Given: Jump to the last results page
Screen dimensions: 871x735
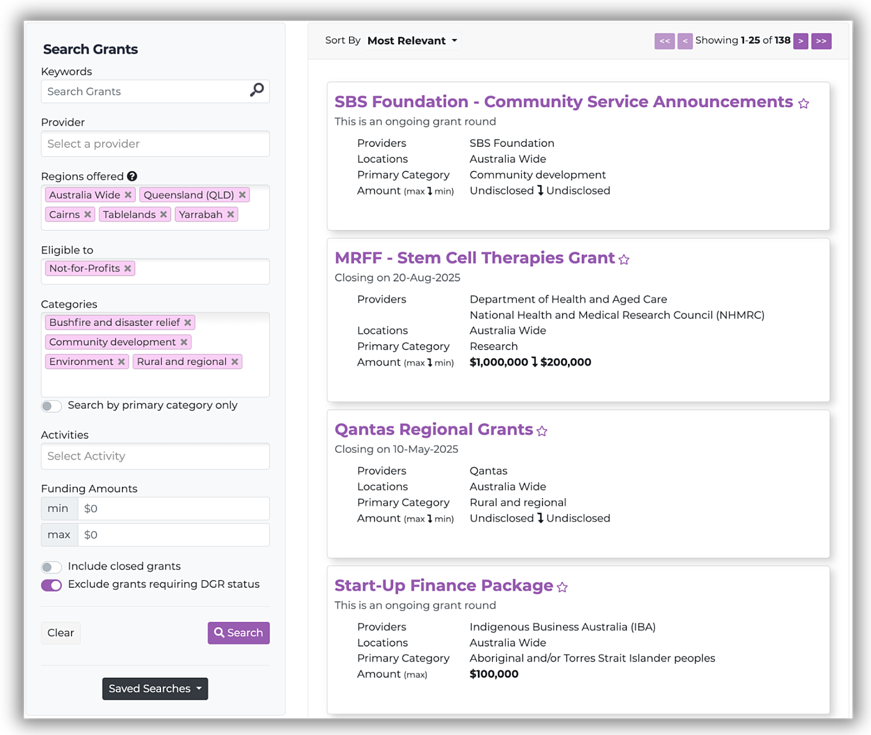Looking at the screenshot, I should click(x=821, y=41).
